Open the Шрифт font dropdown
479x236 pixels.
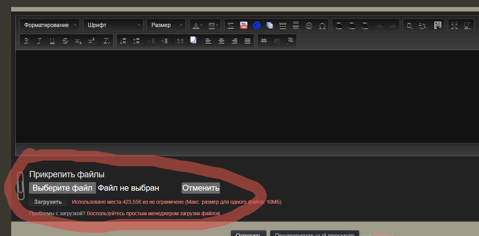(x=113, y=25)
